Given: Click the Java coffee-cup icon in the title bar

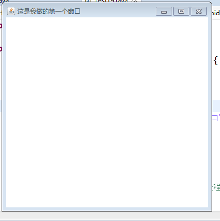Looking at the screenshot, I should pyautogui.click(x=11, y=12).
